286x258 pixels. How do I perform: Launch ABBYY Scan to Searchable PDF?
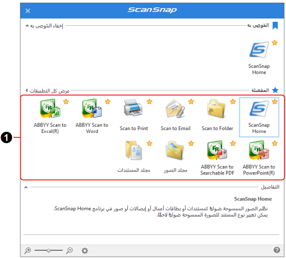[x=217, y=158]
